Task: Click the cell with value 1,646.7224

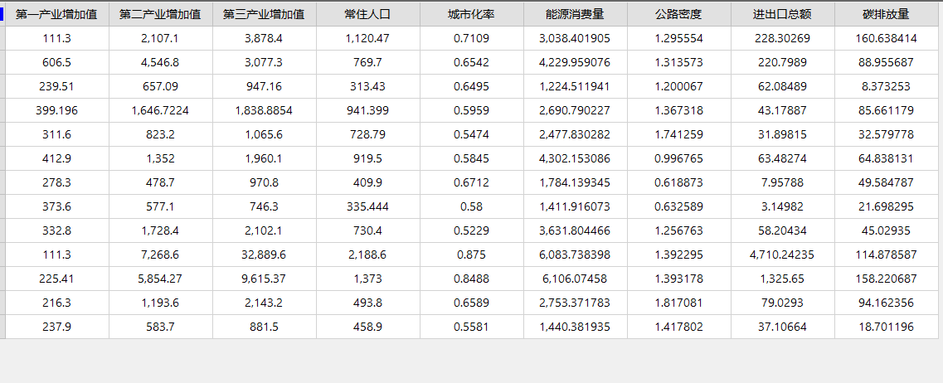Action: coord(161,110)
